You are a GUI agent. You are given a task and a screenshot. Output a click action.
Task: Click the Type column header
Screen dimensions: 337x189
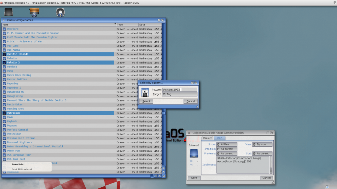(x=127, y=25)
